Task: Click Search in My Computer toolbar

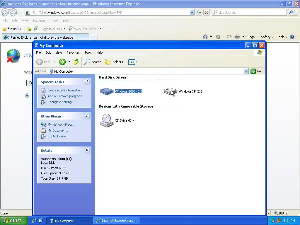Action: 92,62
